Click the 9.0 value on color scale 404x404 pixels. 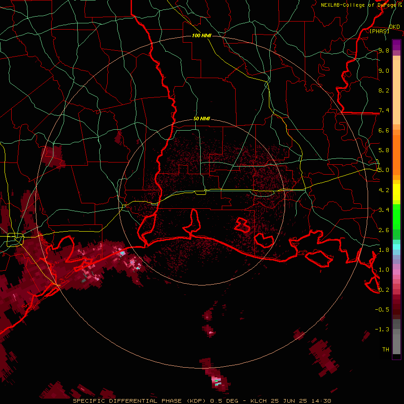click(x=384, y=70)
